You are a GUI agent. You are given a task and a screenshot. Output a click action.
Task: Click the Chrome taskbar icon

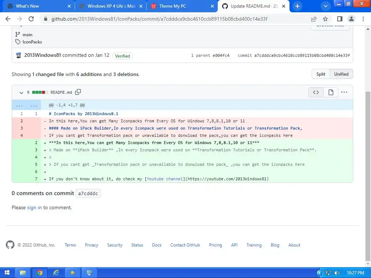click(x=39, y=273)
